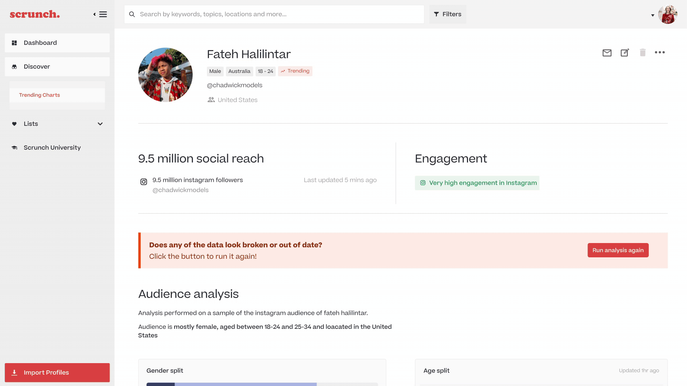Open the user account dropdown arrow

coord(653,15)
